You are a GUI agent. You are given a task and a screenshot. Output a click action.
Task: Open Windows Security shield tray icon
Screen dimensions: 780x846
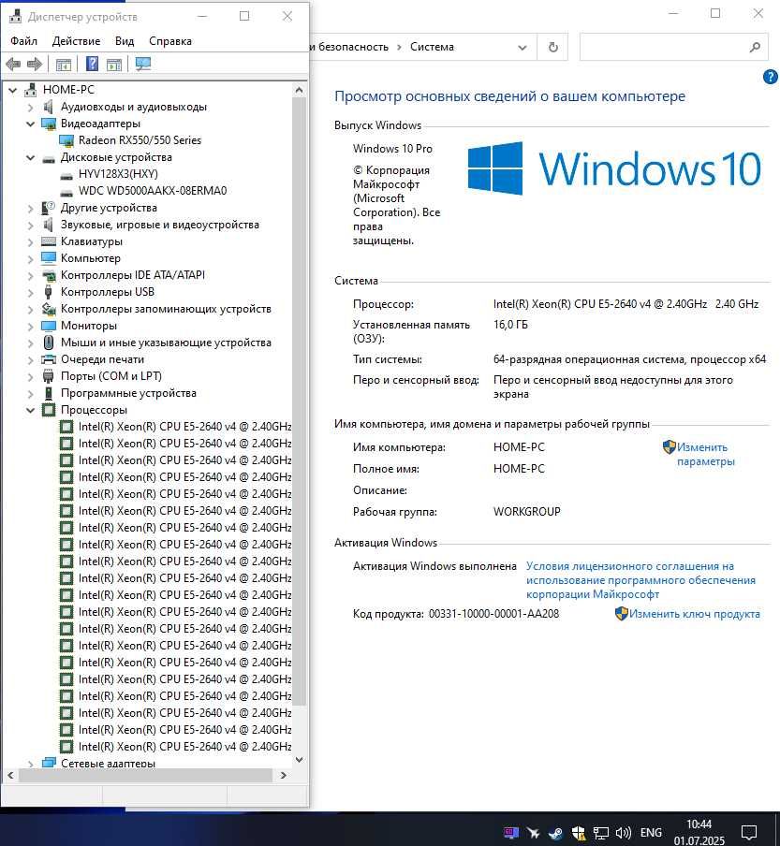pos(579,833)
